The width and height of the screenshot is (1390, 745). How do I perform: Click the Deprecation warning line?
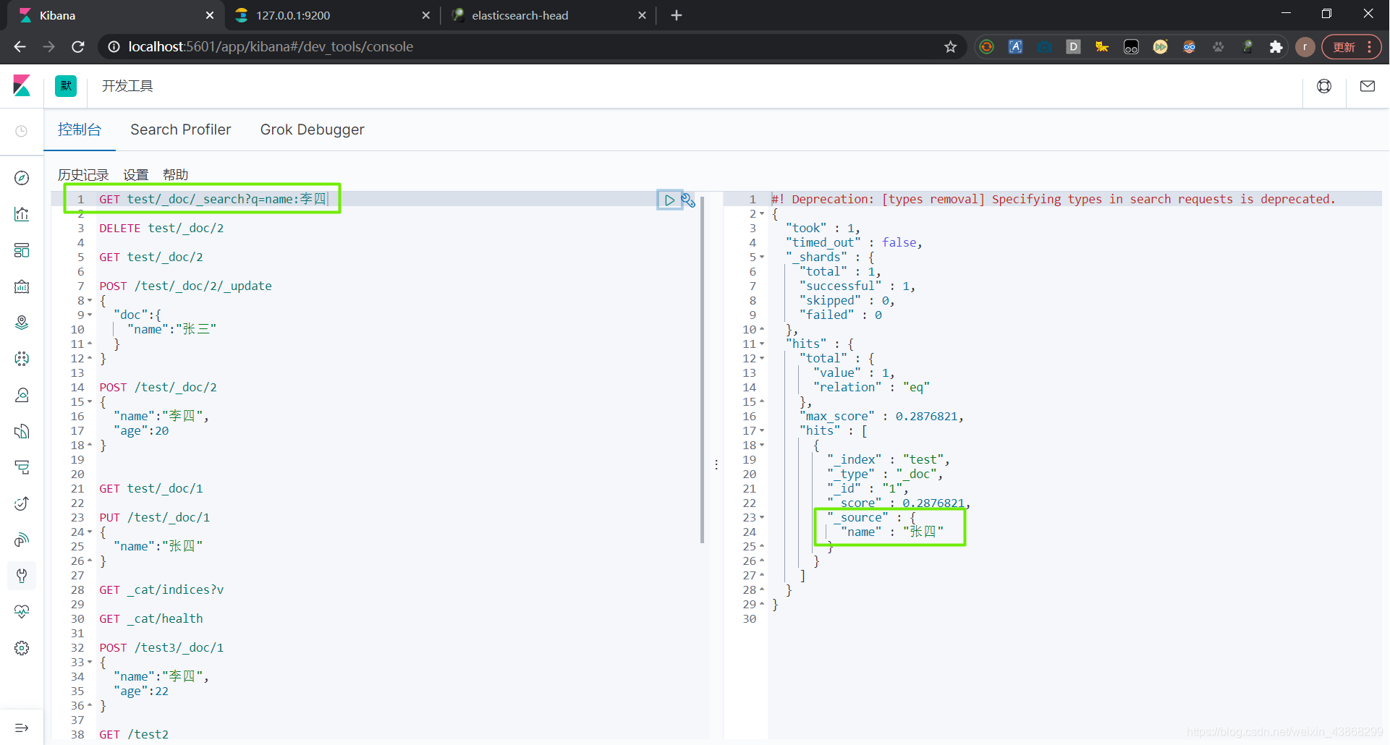(1054, 200)
